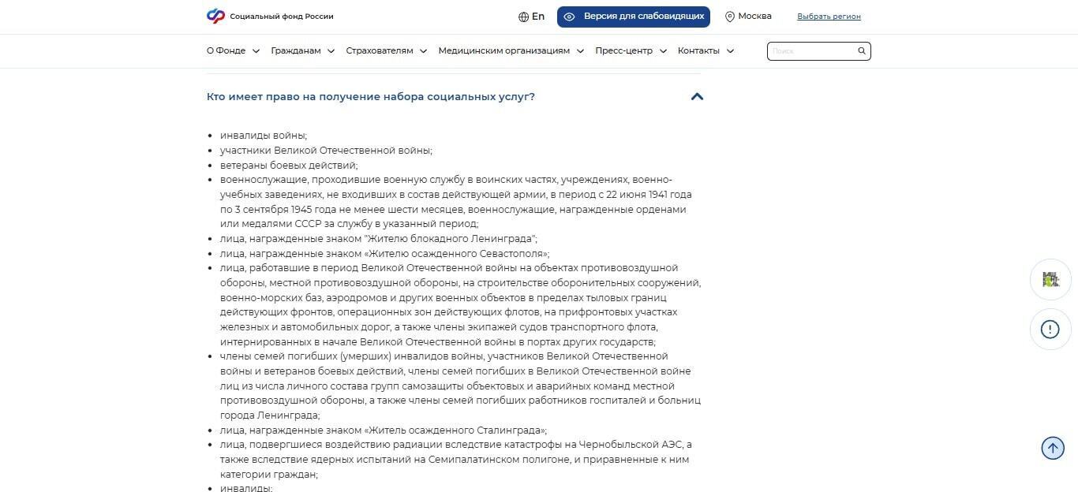Click into the Поиск search field
The height and width of the screenshot is (492, 1078).
coord(812,51)
